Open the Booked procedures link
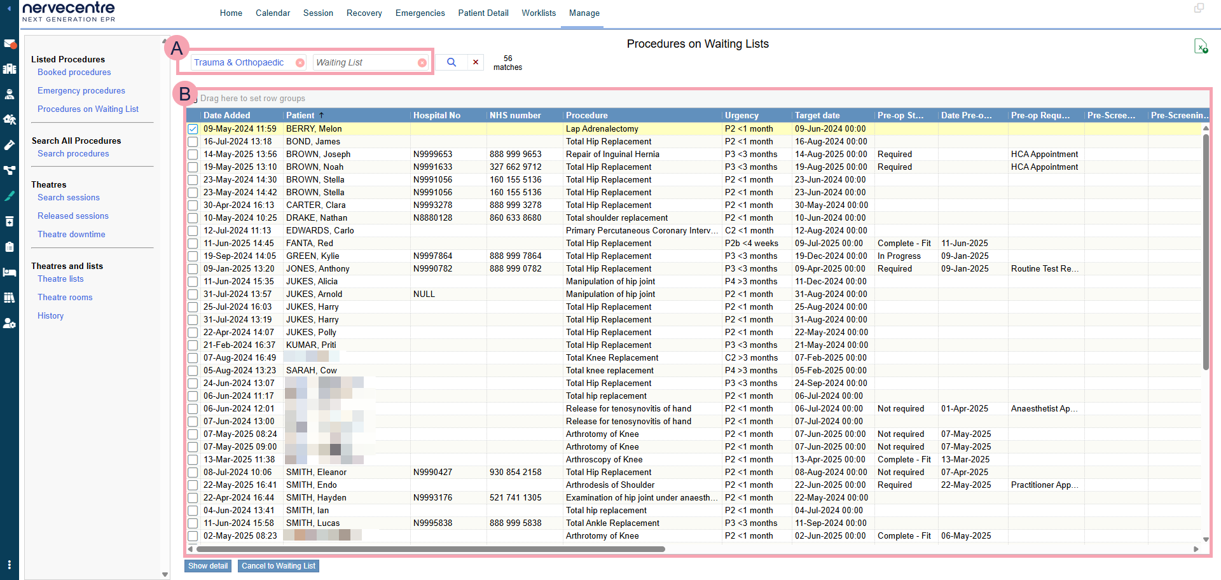1221x580 pixels. pos(74,72)
